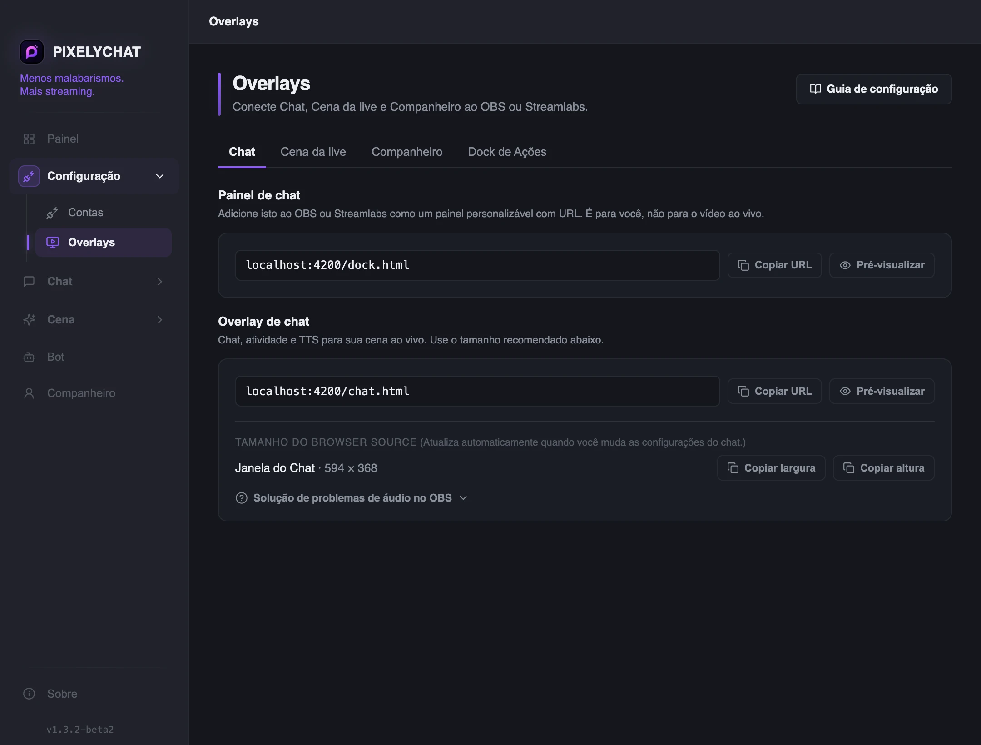The image size is (981, 745).
Task: Switch to the Cena da live tab
Action: click(313, 152)
